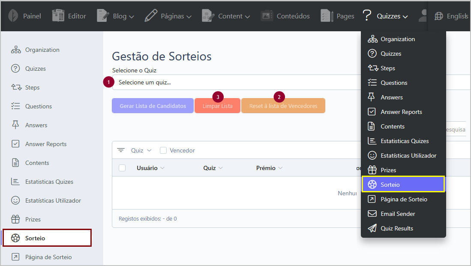Screen dimensions: 471x266
Task: Select Steps in dropdown menu
Action: [403, 68]
